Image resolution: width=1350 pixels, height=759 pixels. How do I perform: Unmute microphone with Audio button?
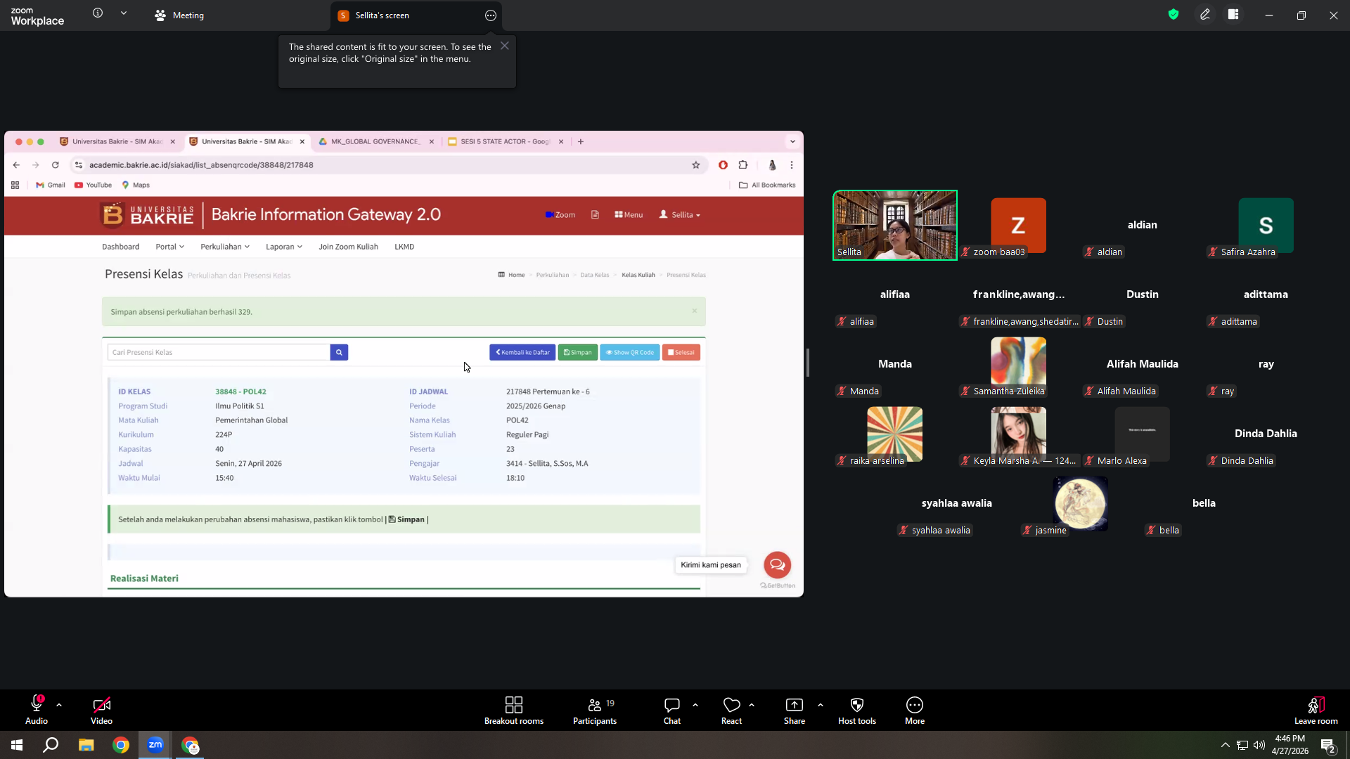tap(37, 710)
